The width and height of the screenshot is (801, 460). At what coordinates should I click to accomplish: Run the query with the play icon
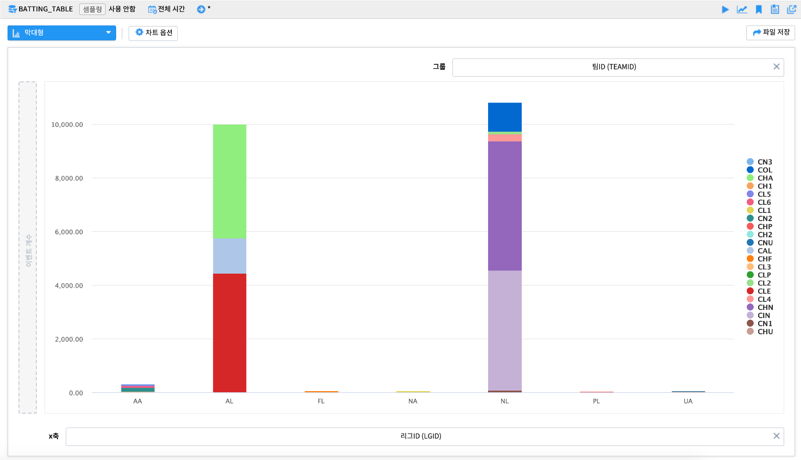tap(725, 9)
